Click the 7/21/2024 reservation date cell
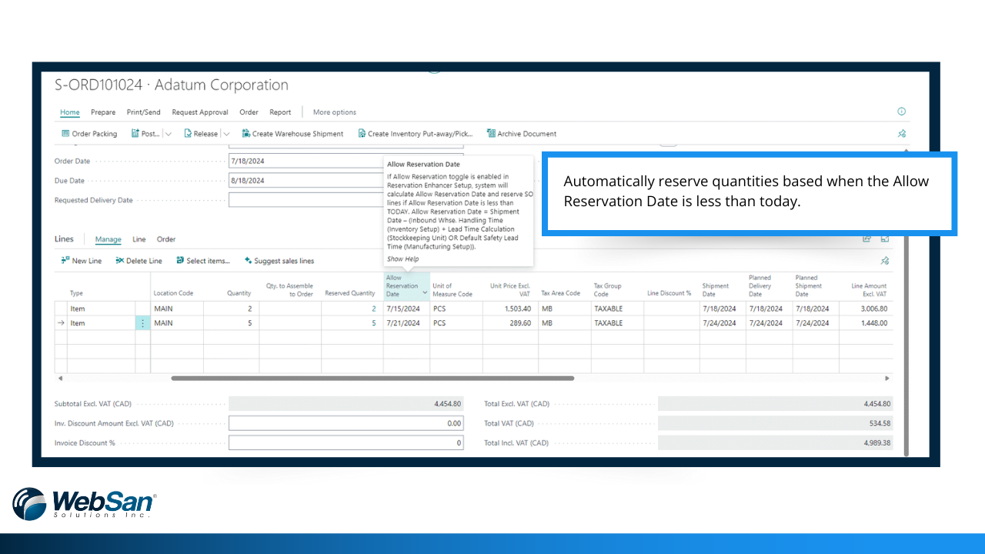This screenshot has height=554, width=985. [x=406, y=323]
